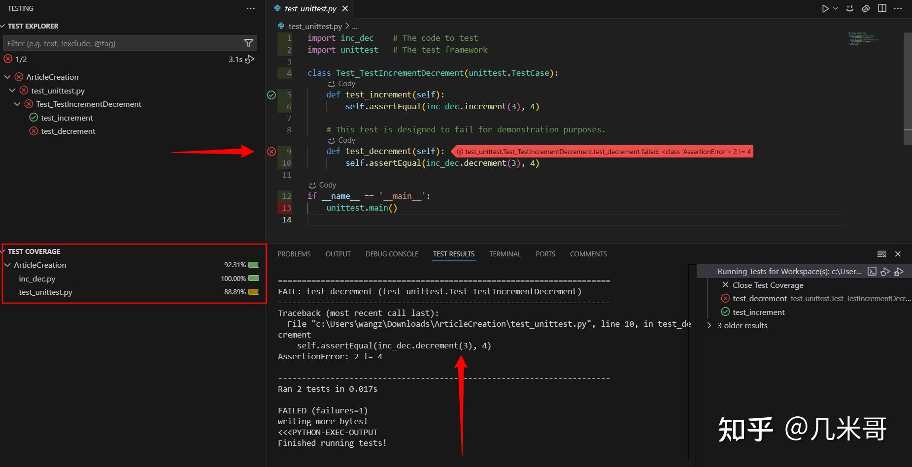Collapse the Test_TestIncrementDecrement class node
This screenshot has width=912, height=467.
[17, 104]
